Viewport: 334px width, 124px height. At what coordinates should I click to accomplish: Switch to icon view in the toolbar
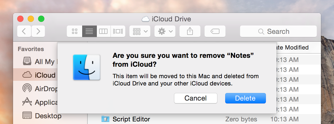coord(75,31)
